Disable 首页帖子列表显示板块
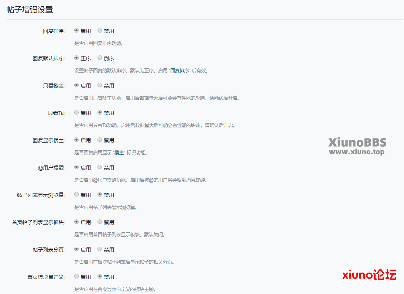 [x=100, y=222]
